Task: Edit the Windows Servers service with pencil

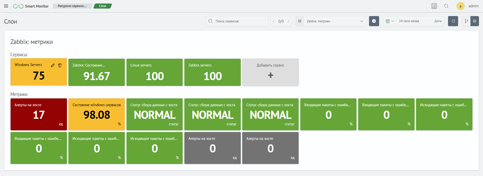Action: pyautogui.click(x=53, y=65)
